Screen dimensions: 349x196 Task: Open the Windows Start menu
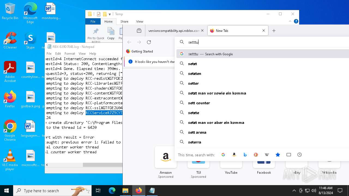[x=7, y=191]
